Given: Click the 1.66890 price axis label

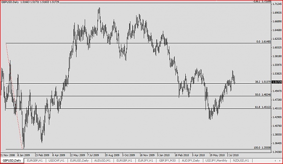Looking at the screenshot, I should click(277, 21).
